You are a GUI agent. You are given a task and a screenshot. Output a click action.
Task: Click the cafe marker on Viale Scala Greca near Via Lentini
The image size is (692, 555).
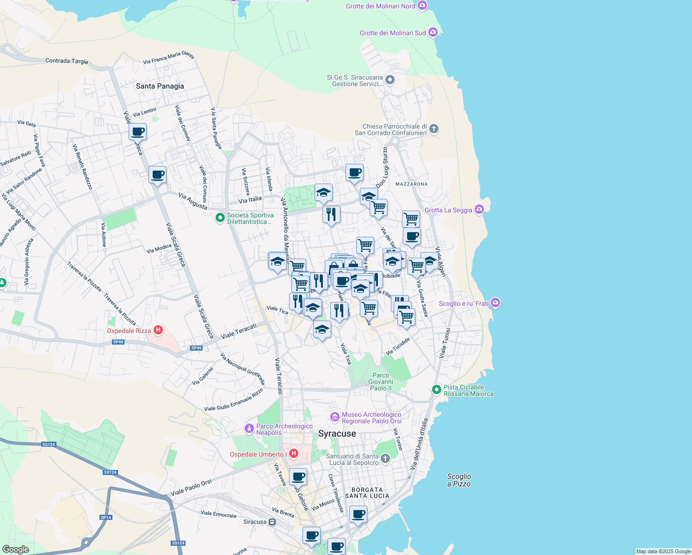point(138,132)
